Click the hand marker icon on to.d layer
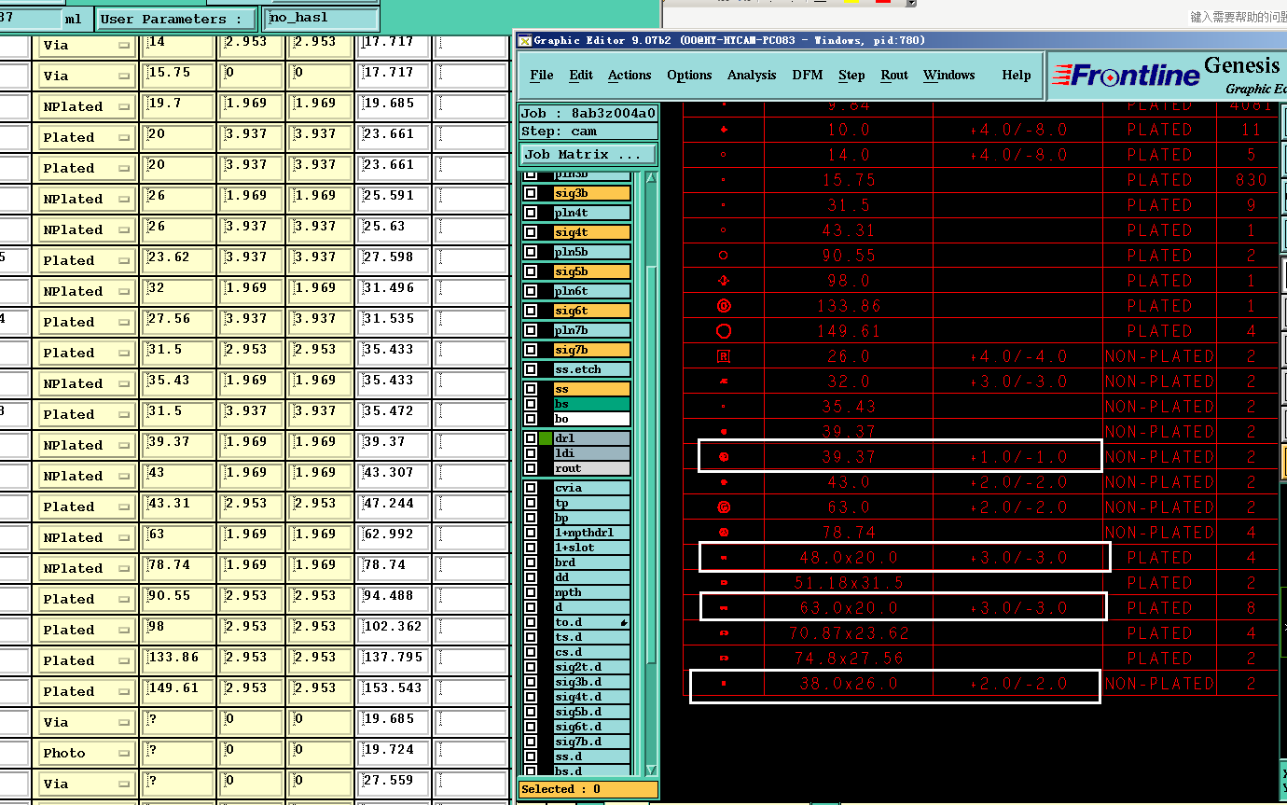 623,622
